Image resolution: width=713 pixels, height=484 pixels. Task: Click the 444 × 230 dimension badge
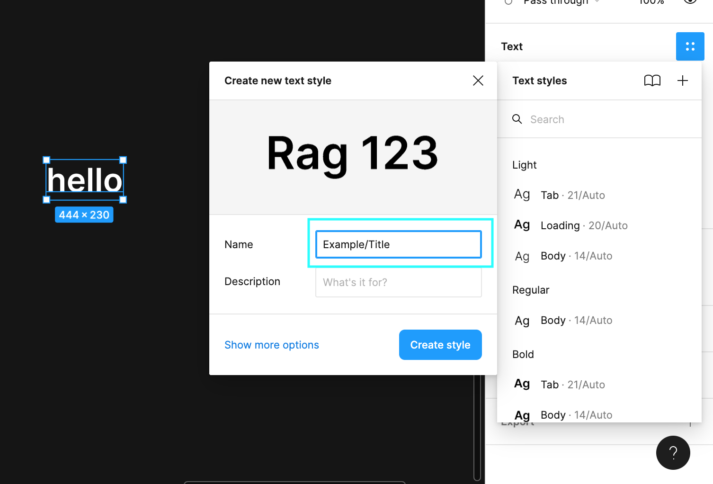coord(84,215)
